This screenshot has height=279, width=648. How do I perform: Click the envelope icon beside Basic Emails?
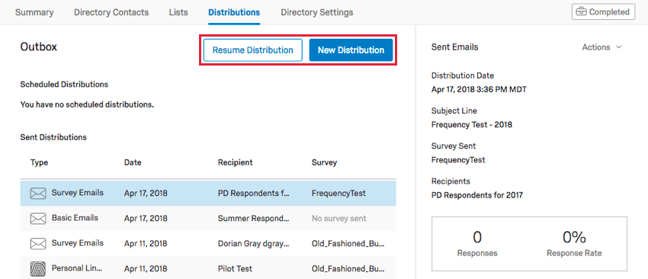(x=38, y=218)
